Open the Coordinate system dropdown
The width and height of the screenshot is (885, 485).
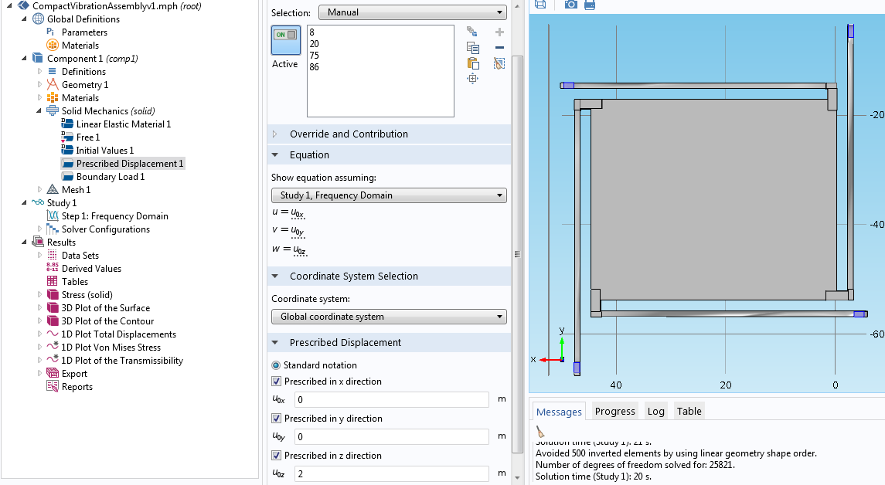389,317
